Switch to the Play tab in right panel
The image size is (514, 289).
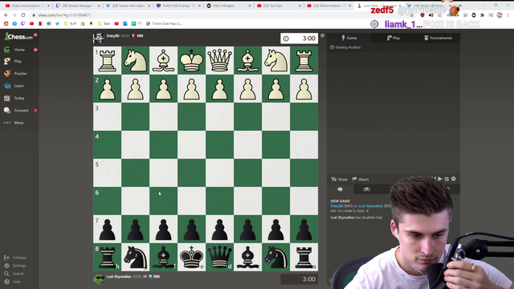click(393, 38)
